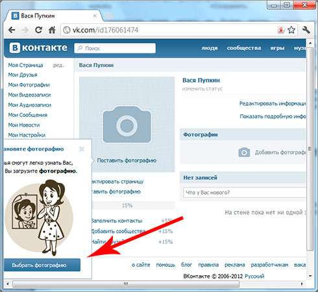Open Мои Сообщения in sidebar
Screen dimensions: 318x292
click(28, 115)
